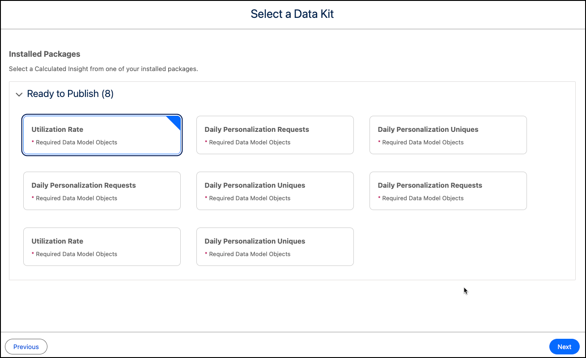Click red asterisk in bottom-row Utilization Rate card
Image resolution: width=586 pixels, height=358 pixels.
(x=33, y=254)
